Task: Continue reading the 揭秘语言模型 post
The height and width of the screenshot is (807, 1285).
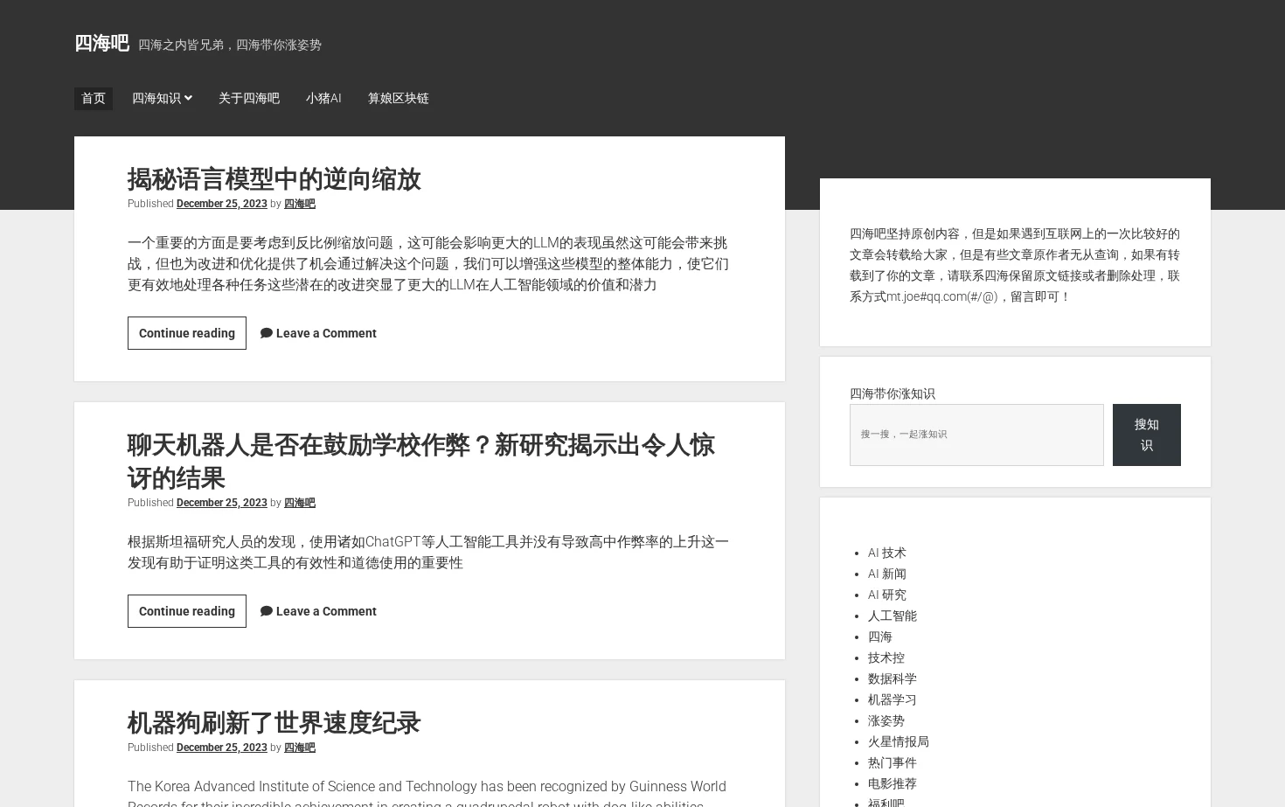Action: (x=187, y=333)
